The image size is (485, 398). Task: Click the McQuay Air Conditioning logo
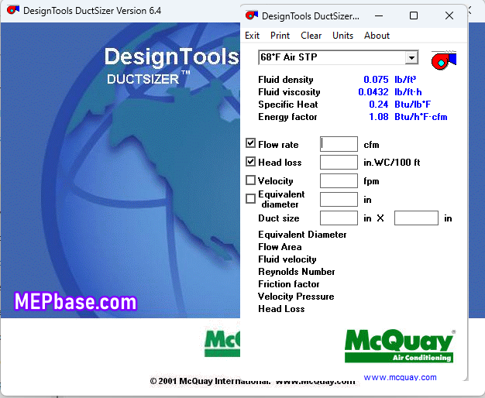click(x=400, y=346)
